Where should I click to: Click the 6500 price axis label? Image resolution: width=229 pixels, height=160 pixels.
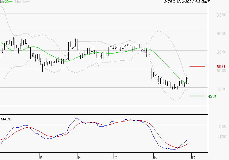pos(221,15)
